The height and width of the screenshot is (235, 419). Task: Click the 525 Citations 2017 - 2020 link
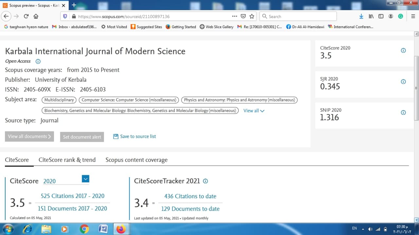click(72, 196)
